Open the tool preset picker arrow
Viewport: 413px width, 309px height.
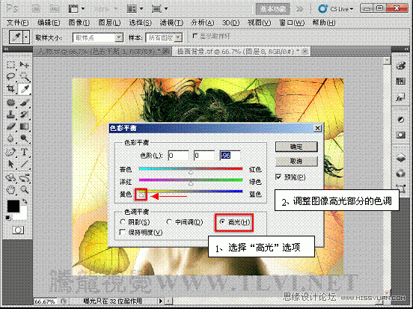point(25,37)
